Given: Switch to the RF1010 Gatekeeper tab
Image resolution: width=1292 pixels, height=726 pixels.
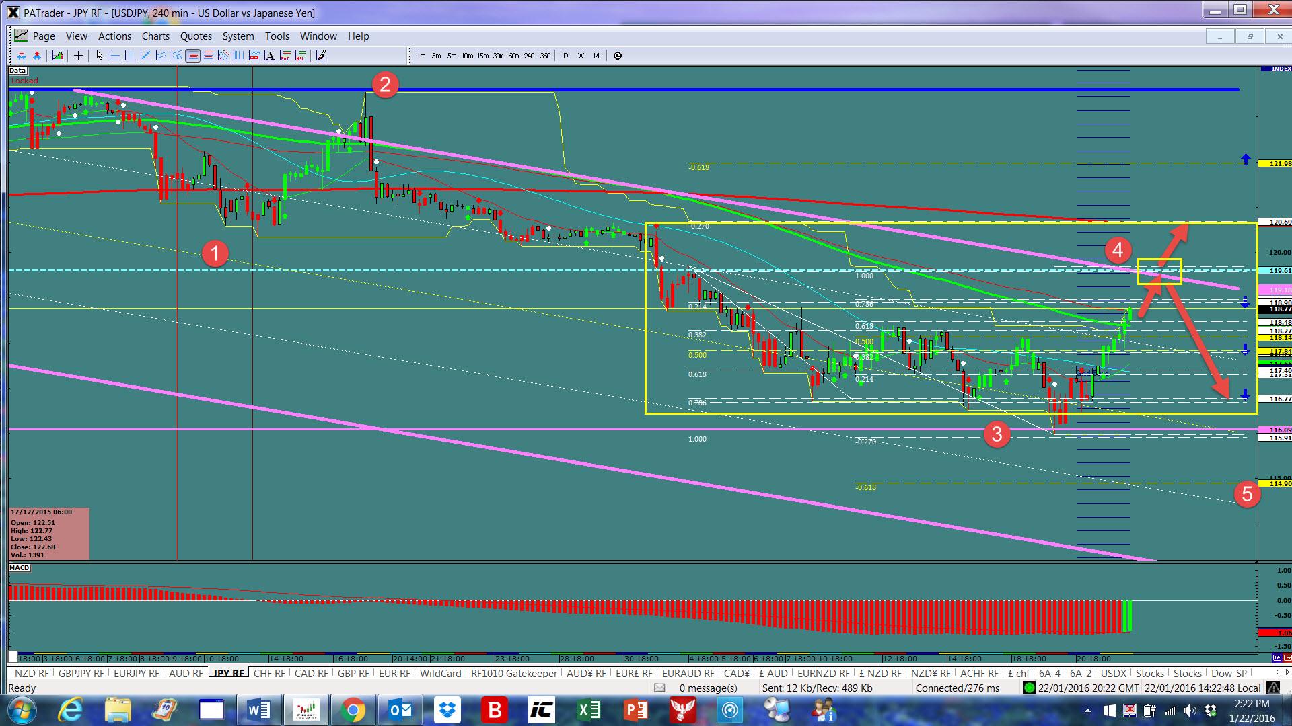Looking at the screenshot, I should pyautogui.click(x=514, y=673).
